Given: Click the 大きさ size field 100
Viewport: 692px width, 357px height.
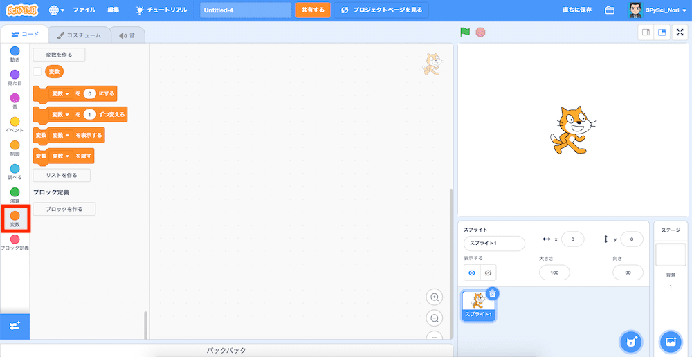Looking at the screenshot, I should coord(554,273).
